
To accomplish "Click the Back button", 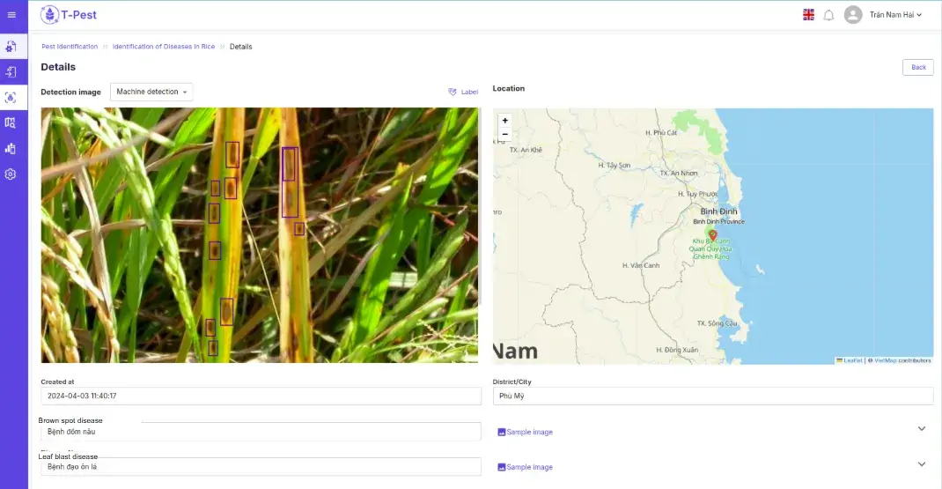I will pyautogui.click(x=918, y=67).
